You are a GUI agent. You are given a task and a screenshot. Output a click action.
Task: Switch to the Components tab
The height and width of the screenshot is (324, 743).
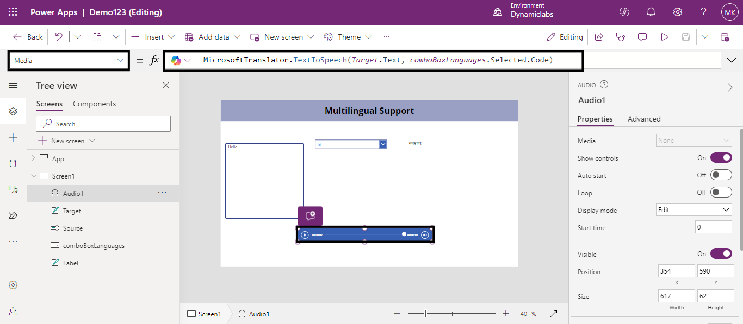click(x=94, y=104)
